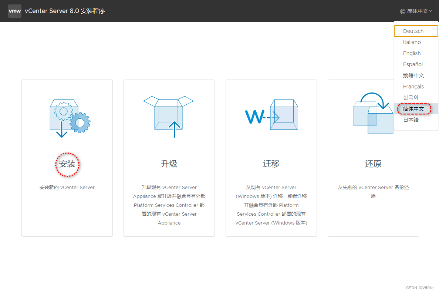
Task: Pick 繁體中文 language option
Action: pos(416,75)
